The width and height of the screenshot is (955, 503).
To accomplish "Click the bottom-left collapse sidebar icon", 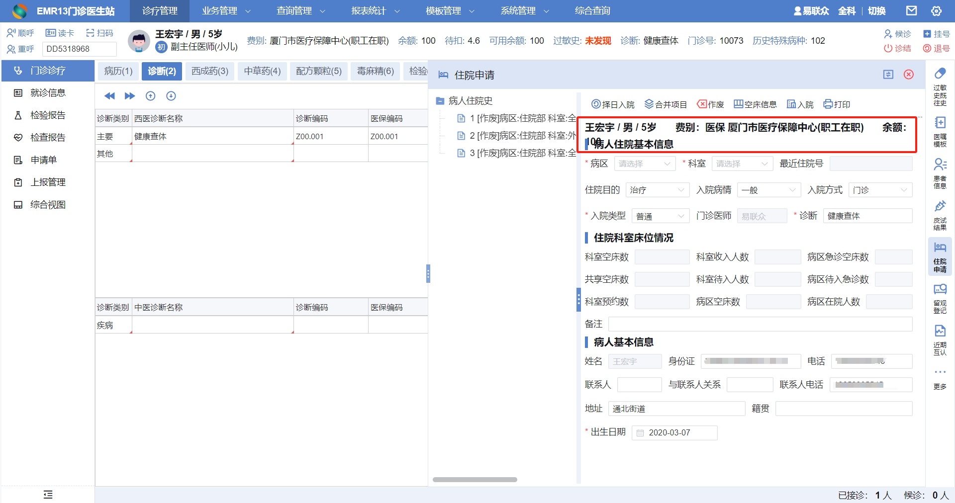I will click(48, 495).
